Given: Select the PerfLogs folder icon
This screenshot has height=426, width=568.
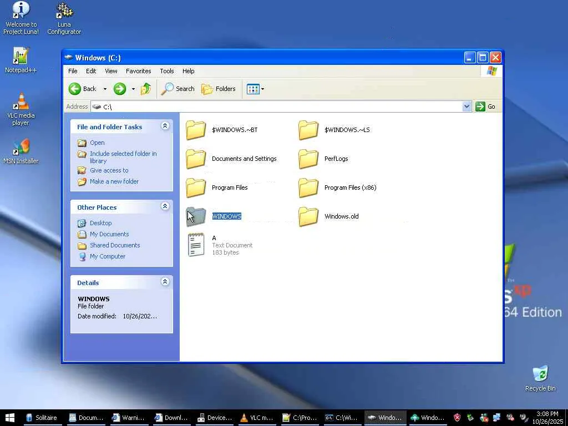Looking at the screenshot, I should pos(308,159).
